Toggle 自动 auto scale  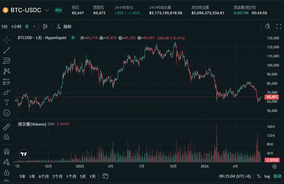[x=277, y=176]
